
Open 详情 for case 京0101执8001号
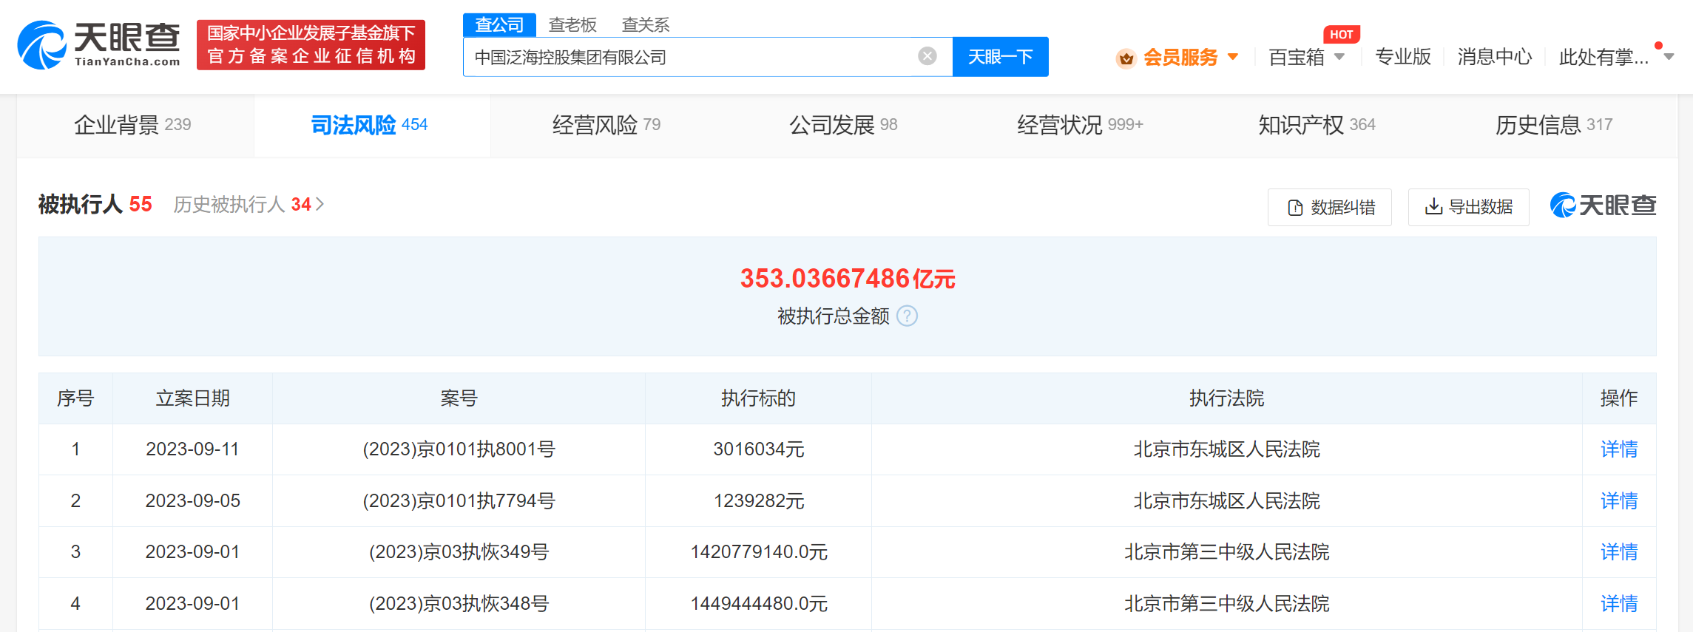coord(1619,449)
